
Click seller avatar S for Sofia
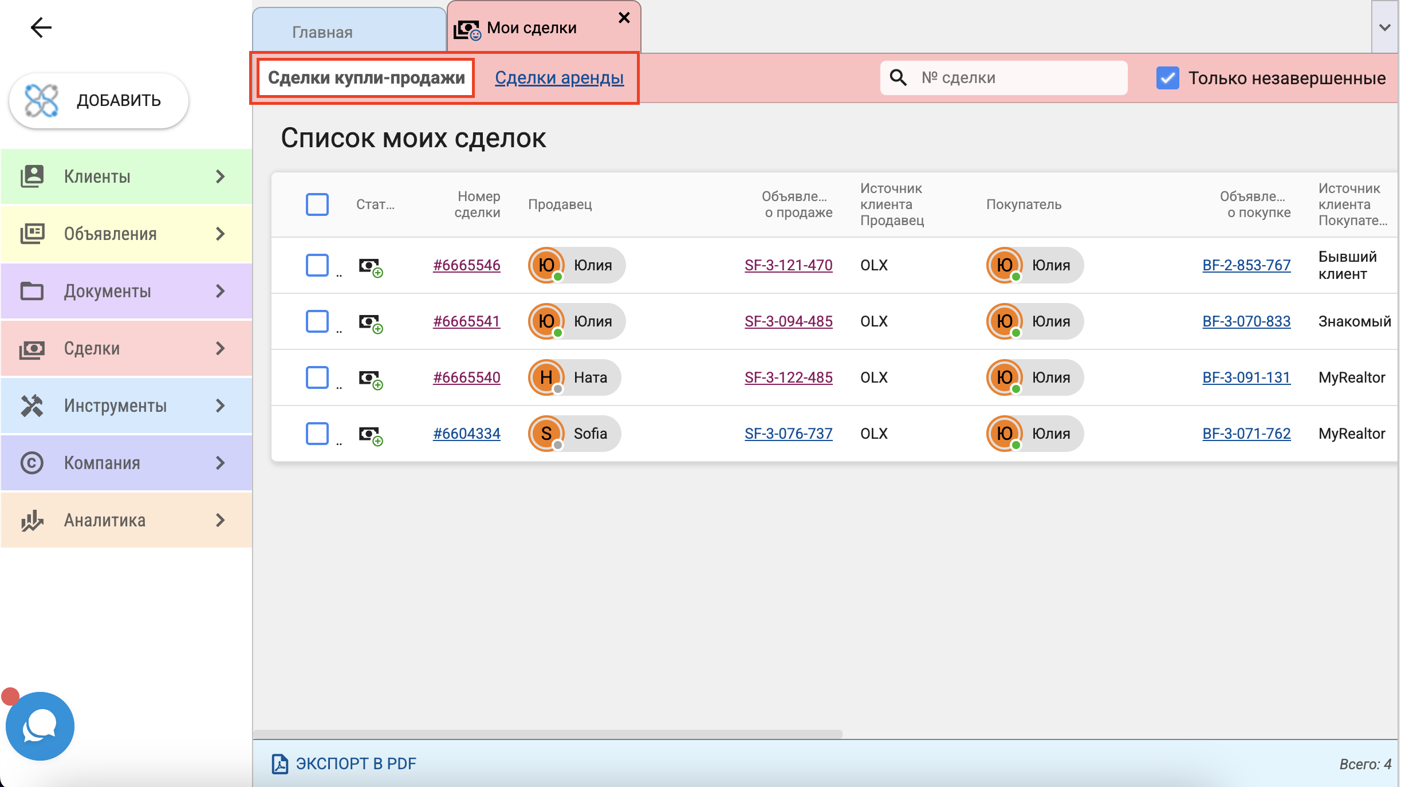[546, 434]
